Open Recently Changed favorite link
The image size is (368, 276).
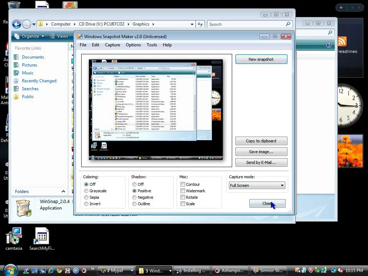39,81
